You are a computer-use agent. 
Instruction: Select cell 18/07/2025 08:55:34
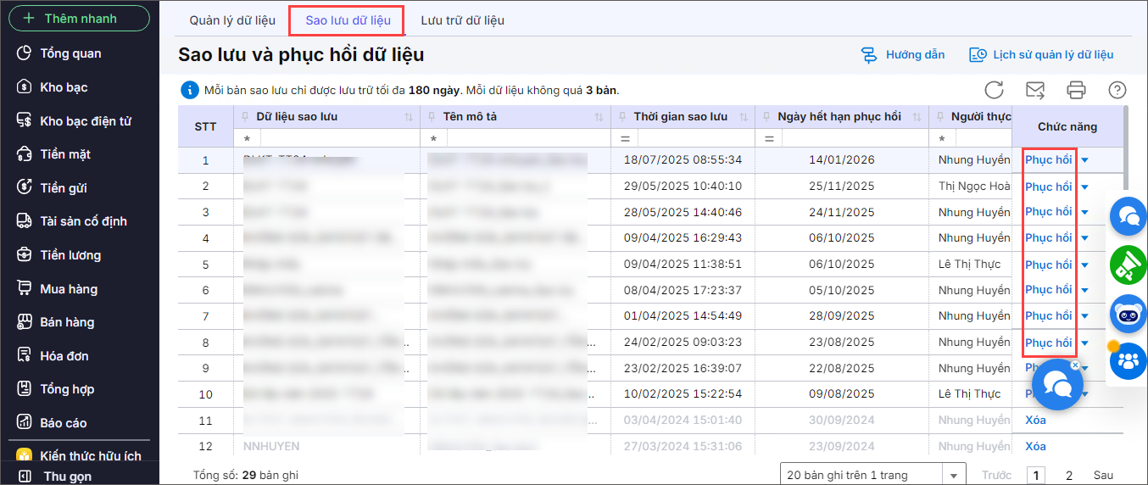683,159
